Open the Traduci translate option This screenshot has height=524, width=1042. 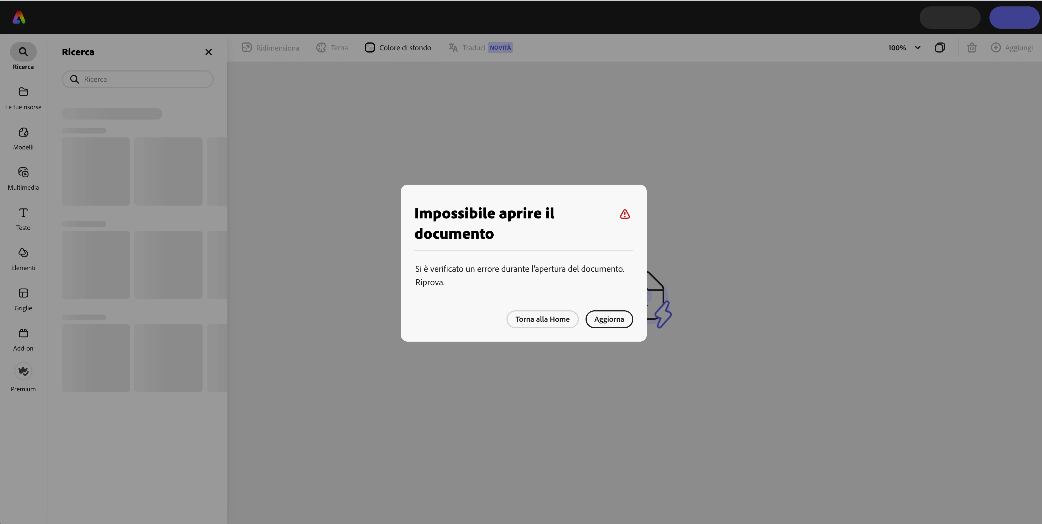(x=467, y=48)
